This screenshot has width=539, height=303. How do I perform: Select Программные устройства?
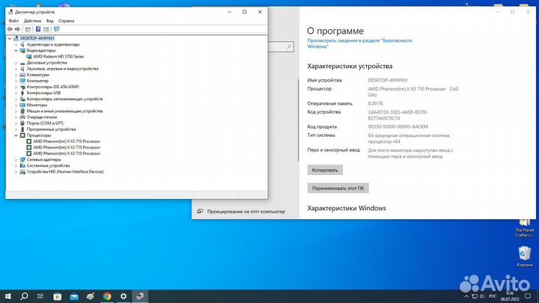(x=51, y=129)
